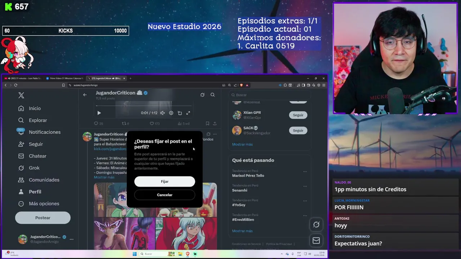Image resolution: width=461 pixels, height=259 pixels.
Task: Open options dots for #YoSoy trend
Action: (305, 201)
